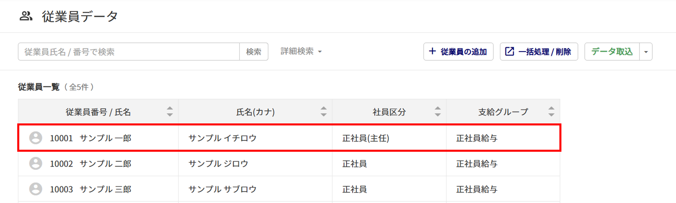
Task: Click the データ取込 button
Action: coord(612,52)
